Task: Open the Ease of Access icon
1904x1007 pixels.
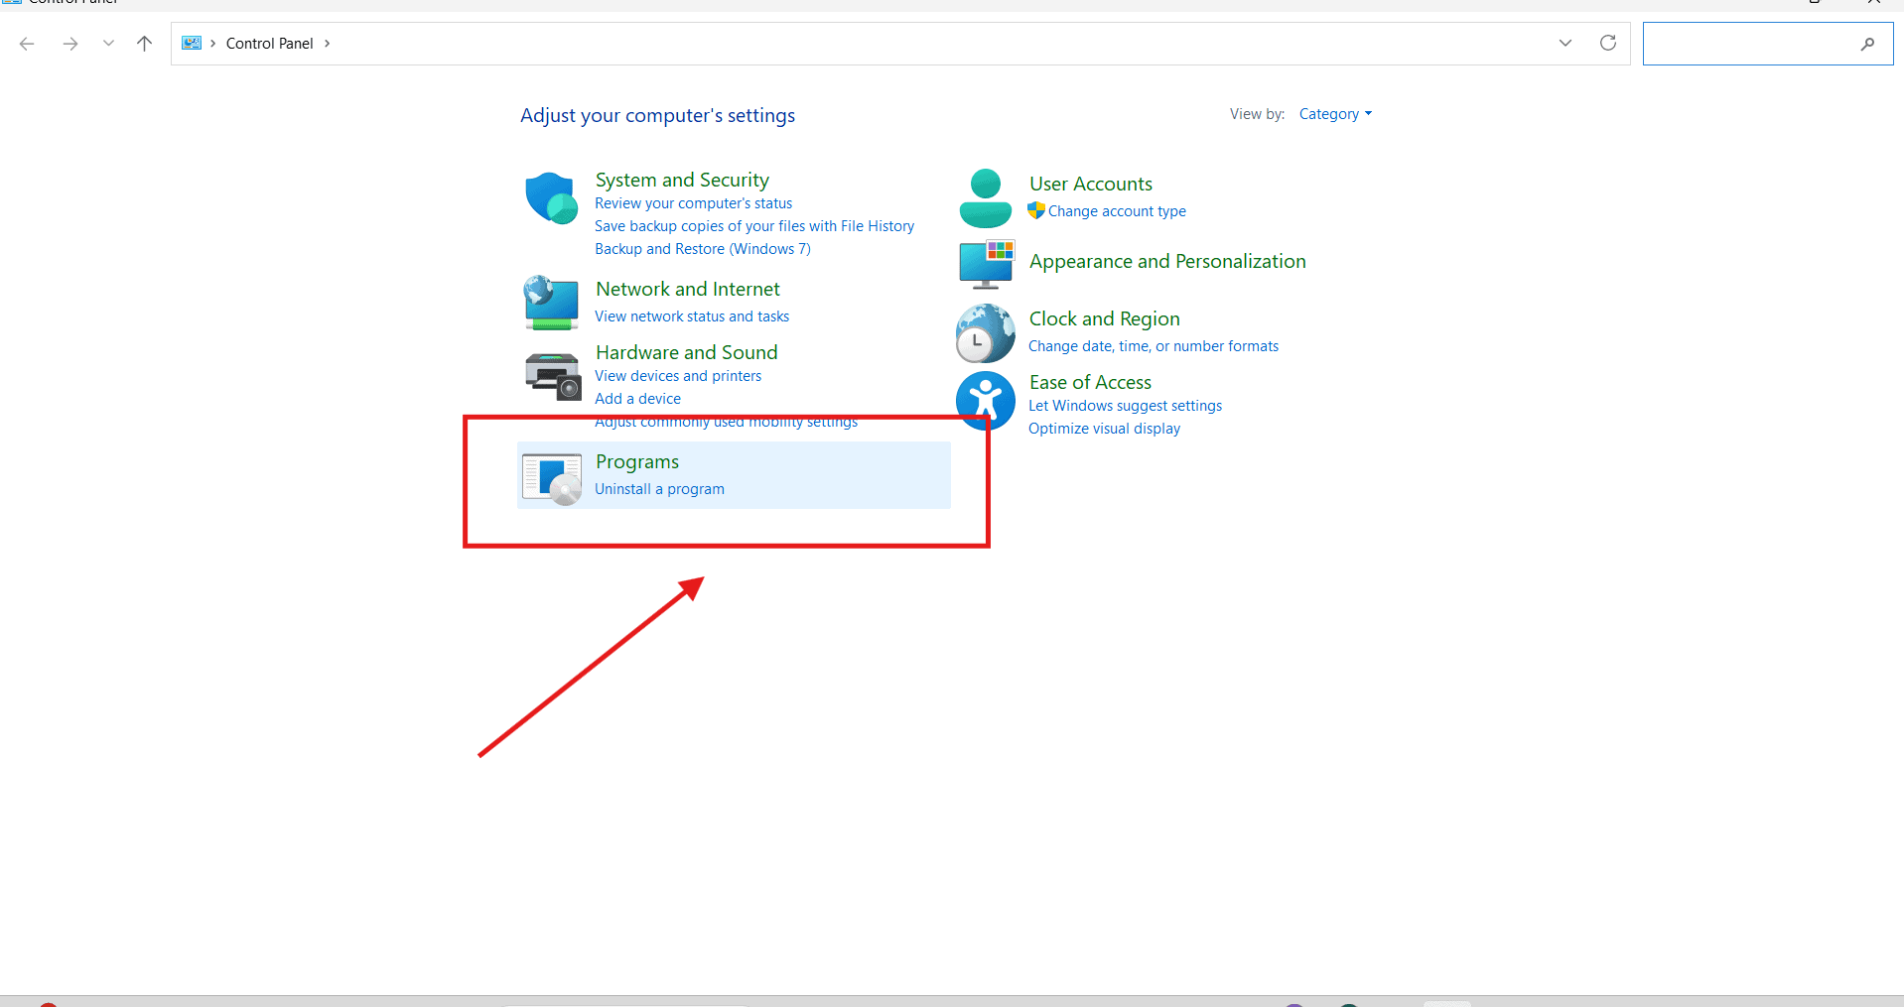Action: 985,400
